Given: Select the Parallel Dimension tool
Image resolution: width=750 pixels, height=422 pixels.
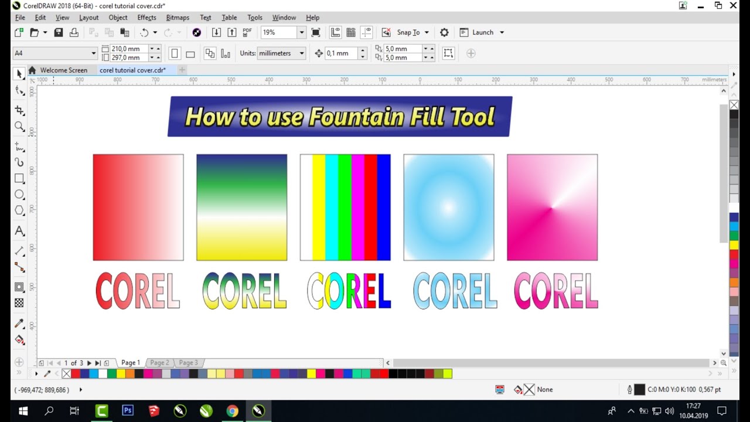Looking at the screenshot, I should coord(19,250).
